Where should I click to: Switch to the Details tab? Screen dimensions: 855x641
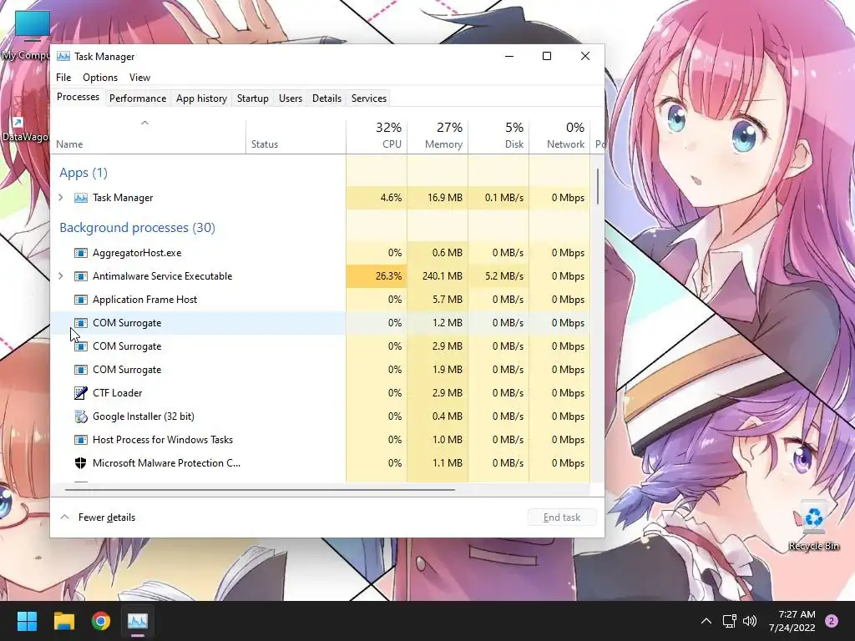tap(326, 98)
